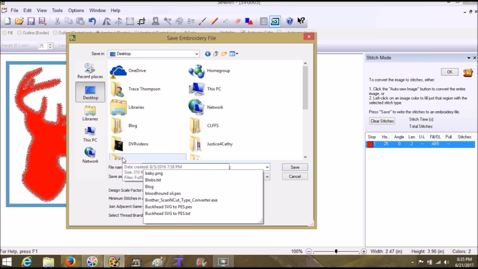Click the Open file folder icon
Screen dimensions: 478x269
[x=19, y=21]
